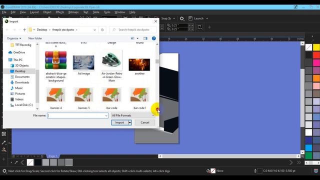
Task: Open the Bitmaps menu
Action: tap(73, 12)
